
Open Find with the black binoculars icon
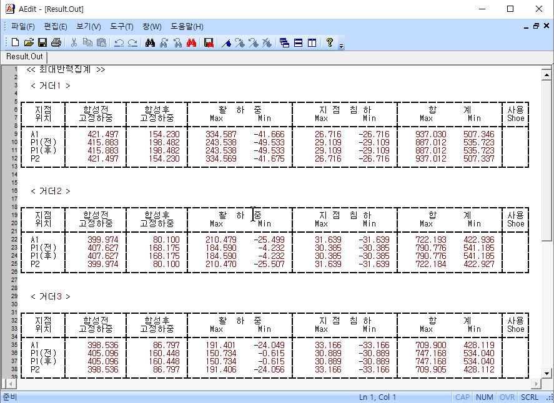click(150, 42)
